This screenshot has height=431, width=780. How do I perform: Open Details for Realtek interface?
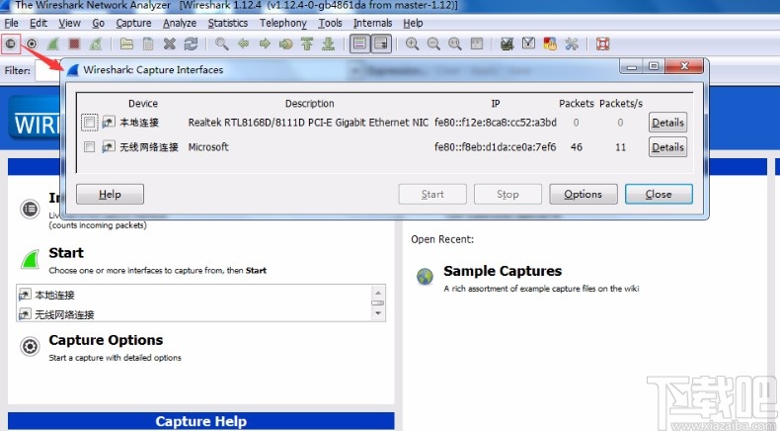point(667,122)
